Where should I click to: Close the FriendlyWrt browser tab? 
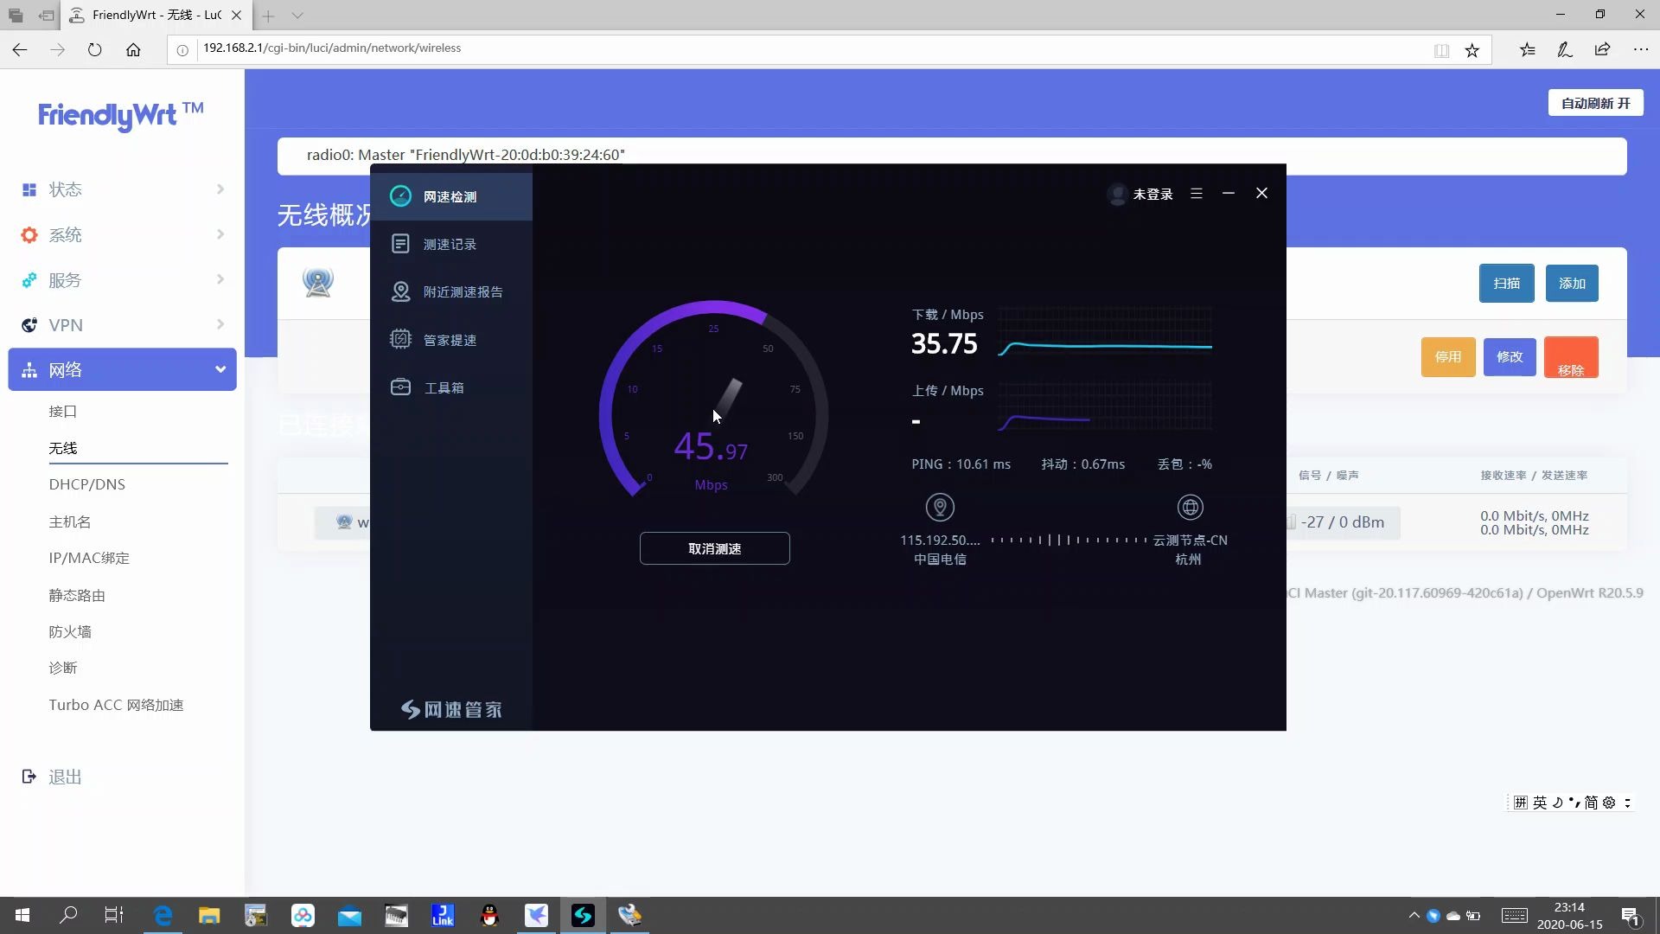(236, 16)
